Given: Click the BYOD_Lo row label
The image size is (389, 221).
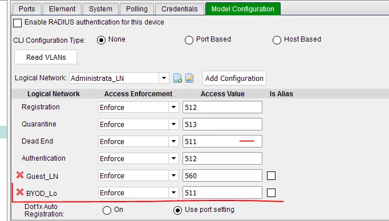Looking at the screenshot, I should click(x=42, y=193).
